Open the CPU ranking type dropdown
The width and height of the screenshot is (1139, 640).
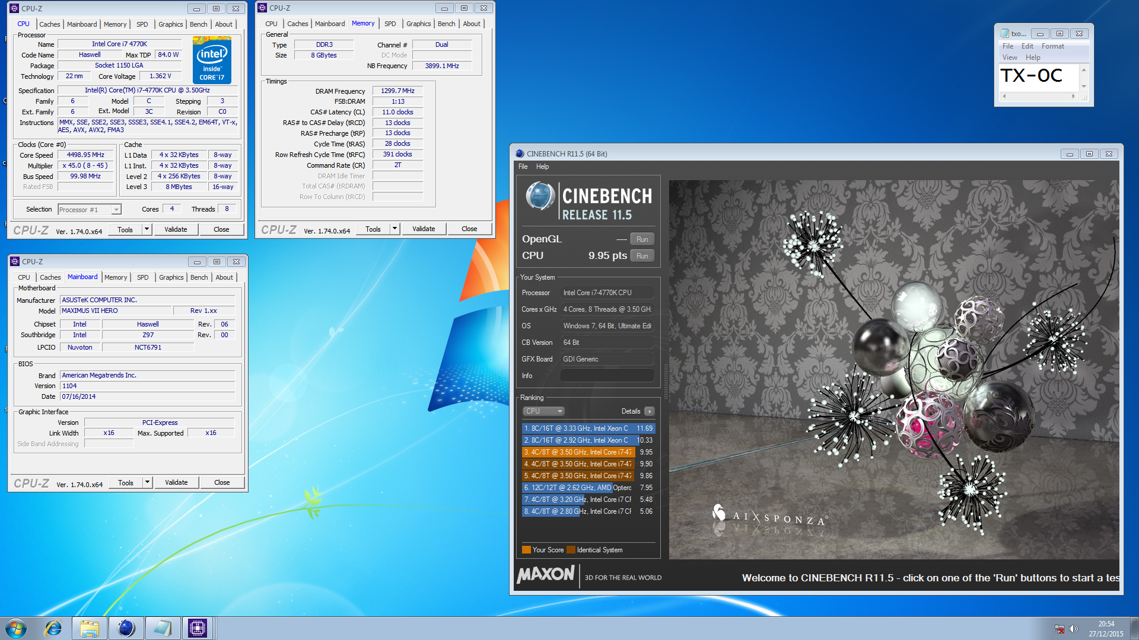tap(543, 411)
